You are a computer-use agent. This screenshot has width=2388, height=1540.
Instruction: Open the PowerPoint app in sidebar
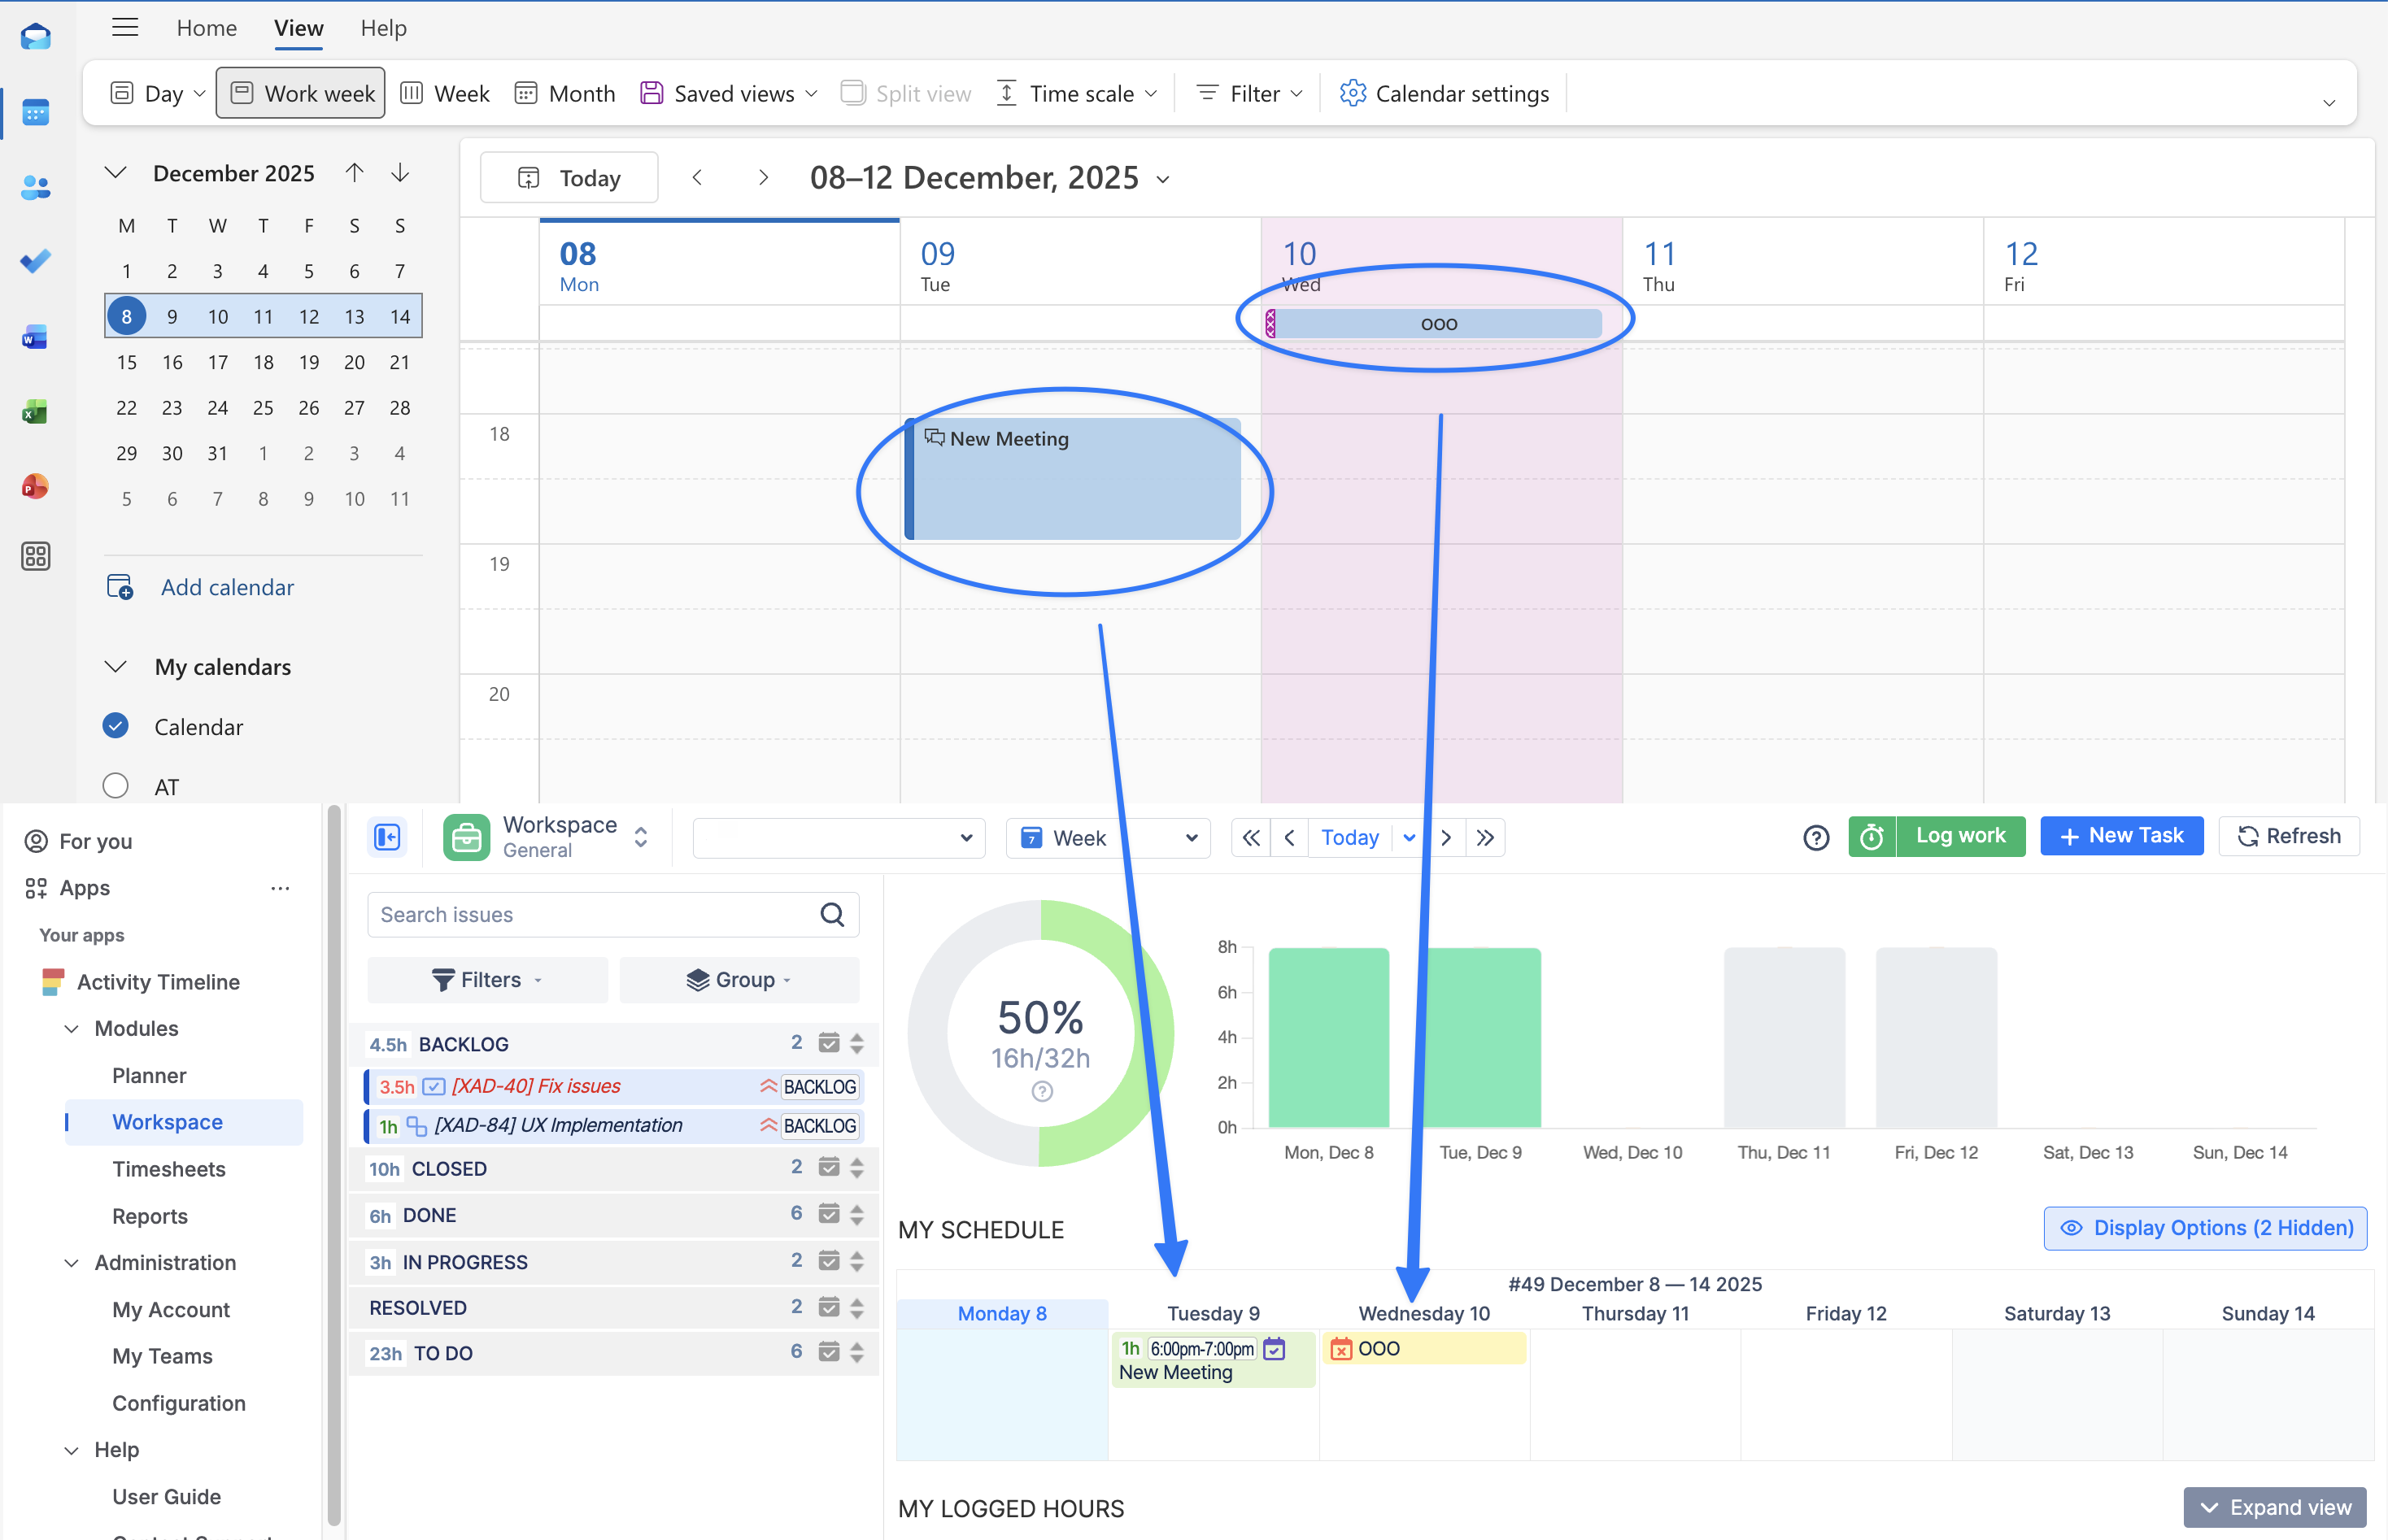[x=35, y=486]
